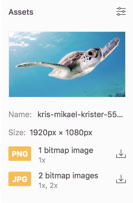Click the yellow PNG format badge
133x203 pixels.
(20, 154)
